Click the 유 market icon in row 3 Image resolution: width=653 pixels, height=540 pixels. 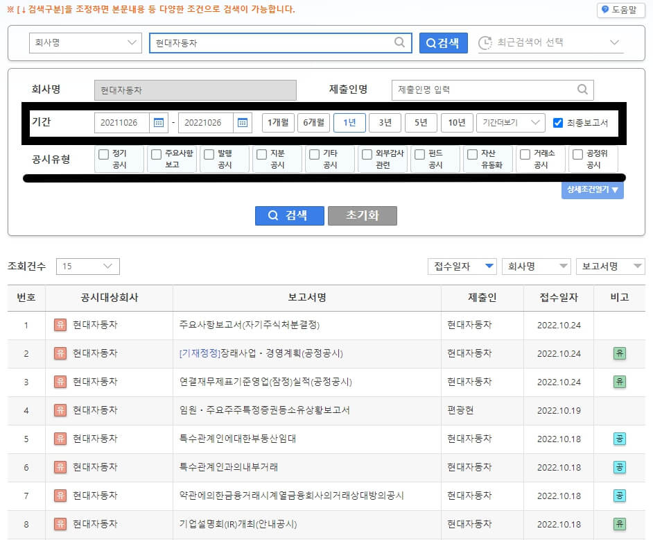(x=60, y=382)
